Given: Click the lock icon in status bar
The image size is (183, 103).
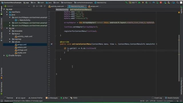Looking at the screenshot, I should (178, 101).
